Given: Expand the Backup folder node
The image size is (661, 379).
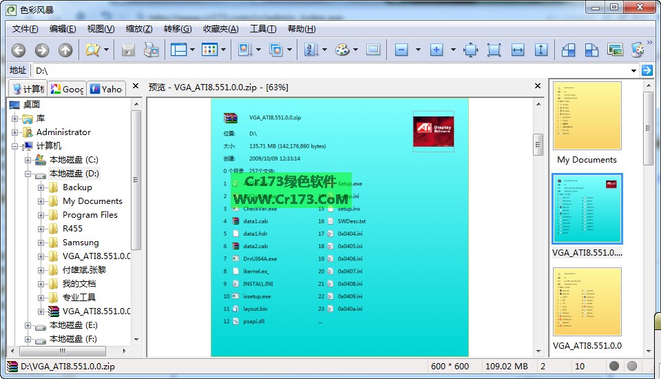Looking at the screenshot, I should (41, 187).
